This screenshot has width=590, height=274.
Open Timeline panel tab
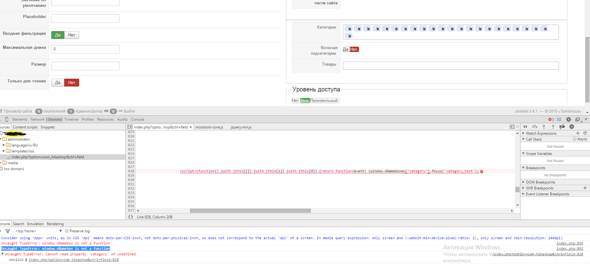tap(71, 119)
